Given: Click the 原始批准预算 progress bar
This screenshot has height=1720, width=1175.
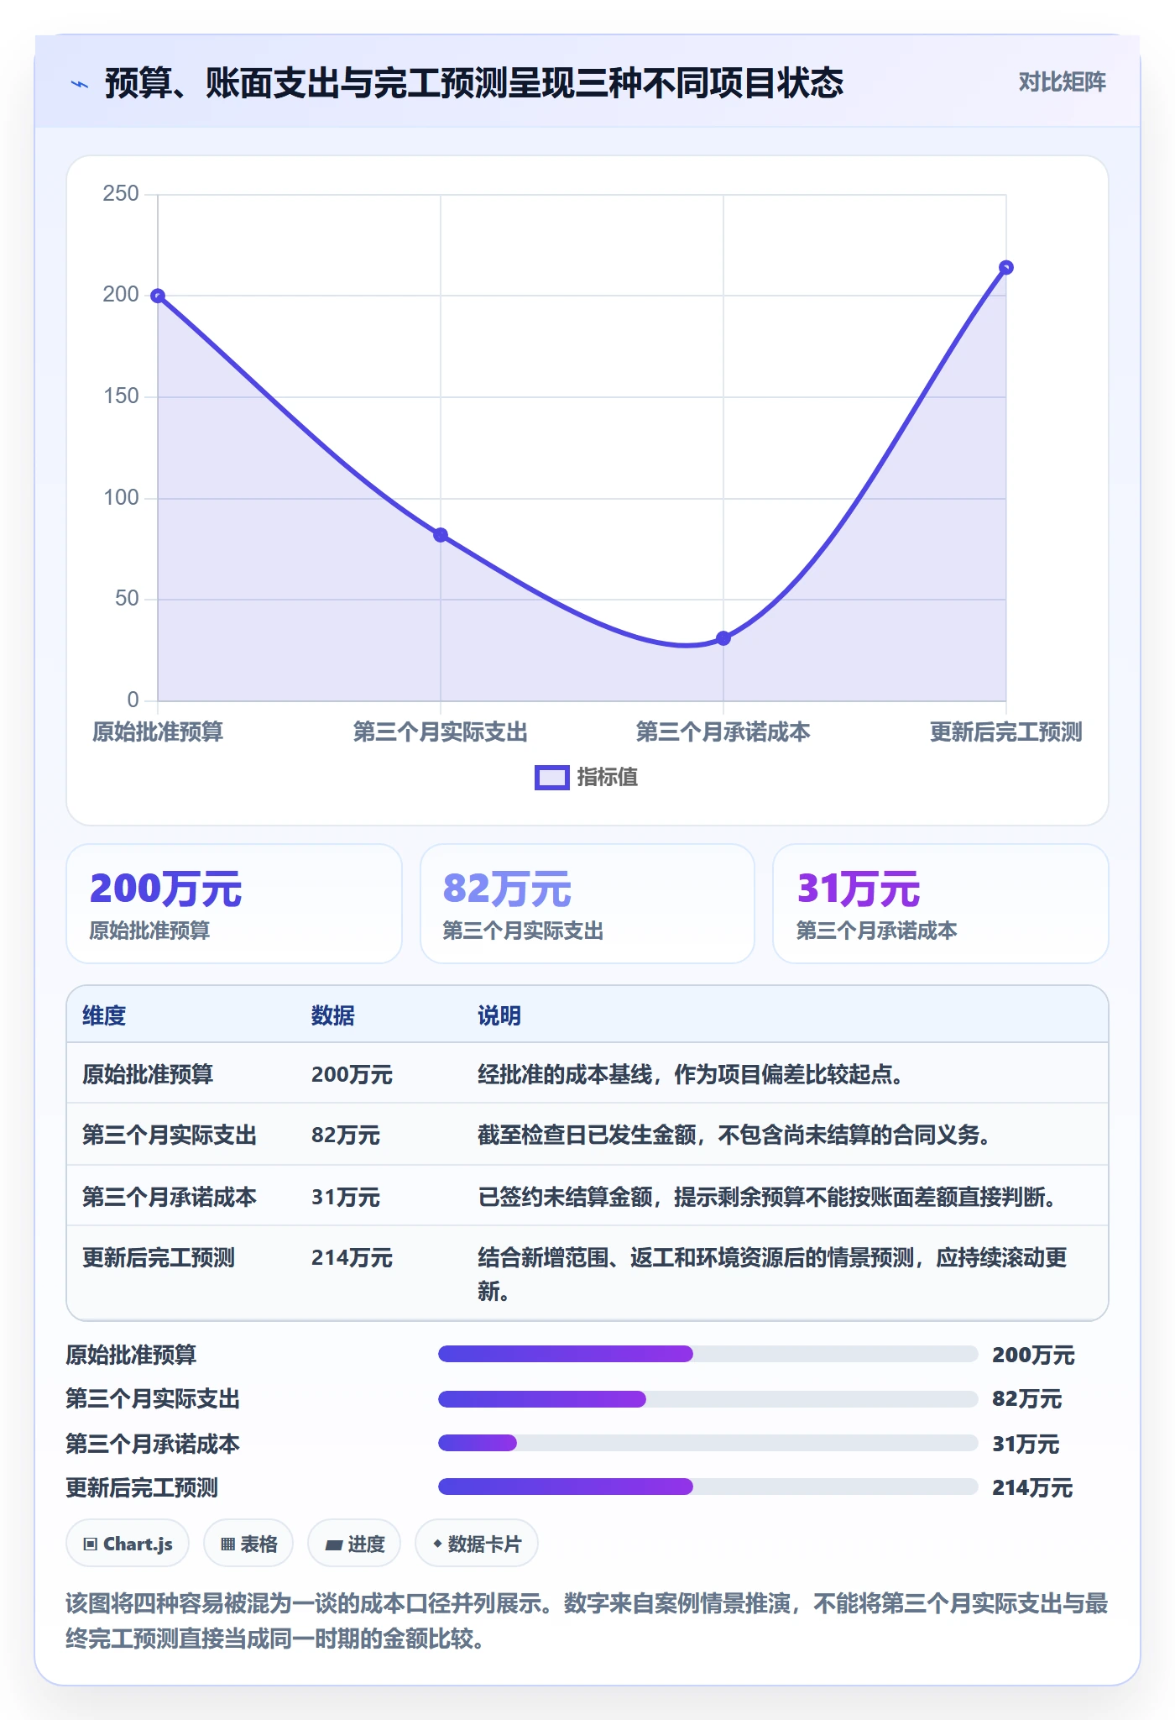Looking at the screenshot, I should point(708,1354).
